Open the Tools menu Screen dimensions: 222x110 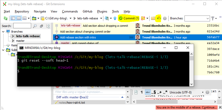(x=115, y=11)
